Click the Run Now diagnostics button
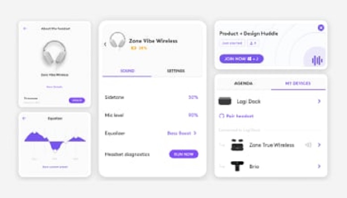 [184, 154]
